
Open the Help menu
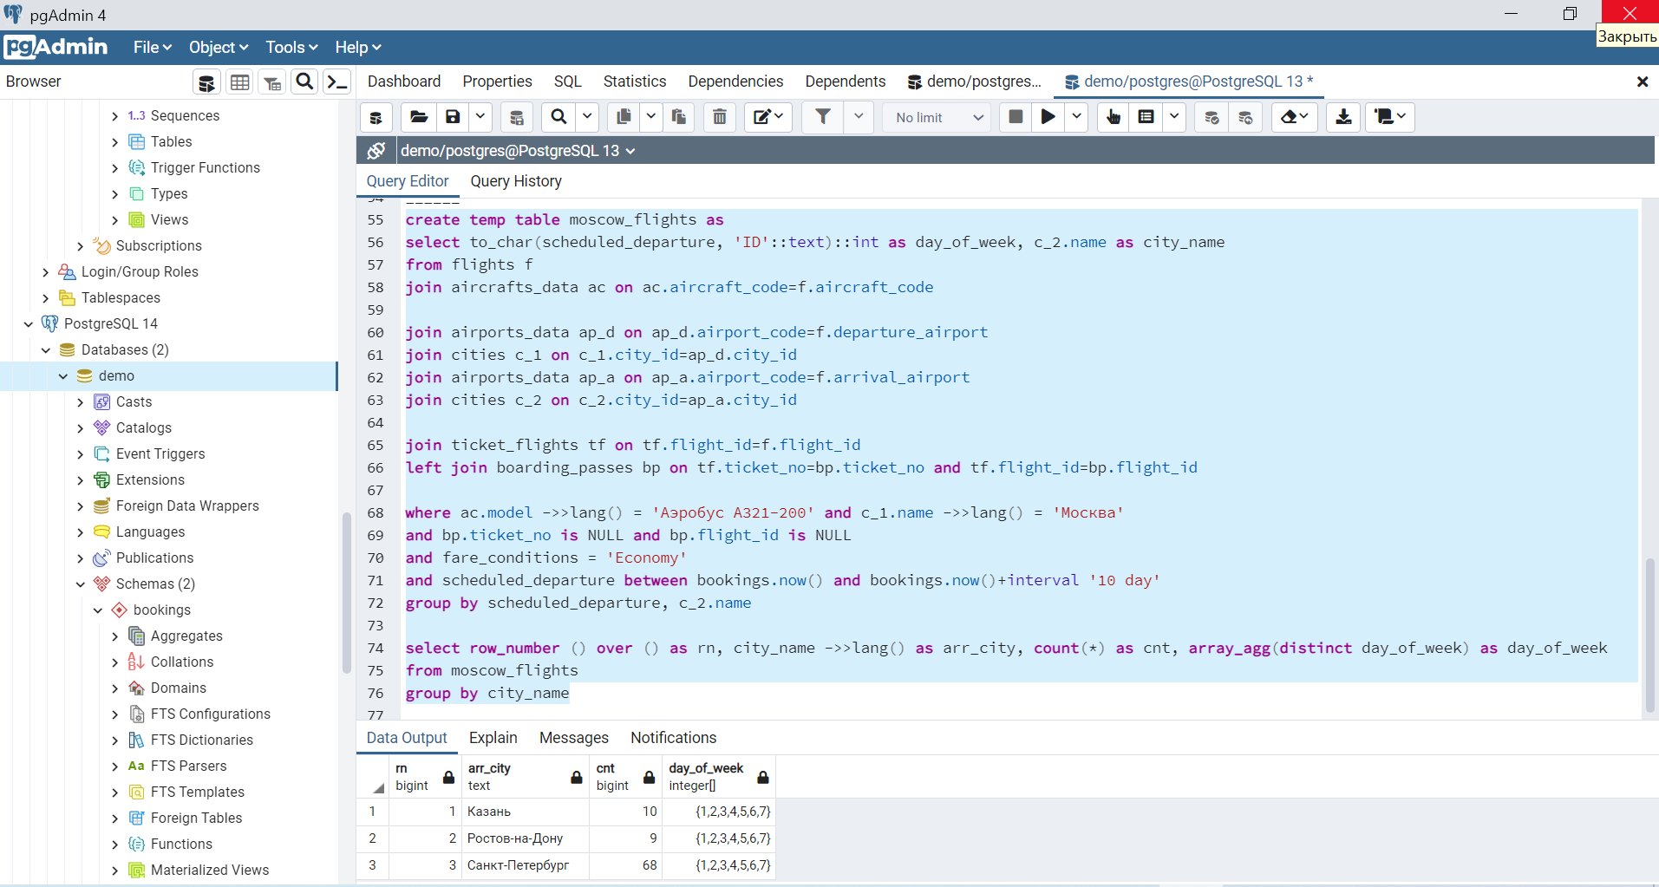pyautogui.click(x=358, y=48)
